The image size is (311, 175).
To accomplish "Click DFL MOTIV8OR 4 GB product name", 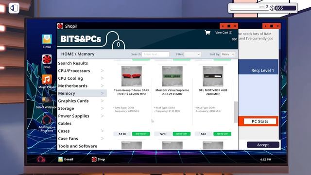I will 213,92.
